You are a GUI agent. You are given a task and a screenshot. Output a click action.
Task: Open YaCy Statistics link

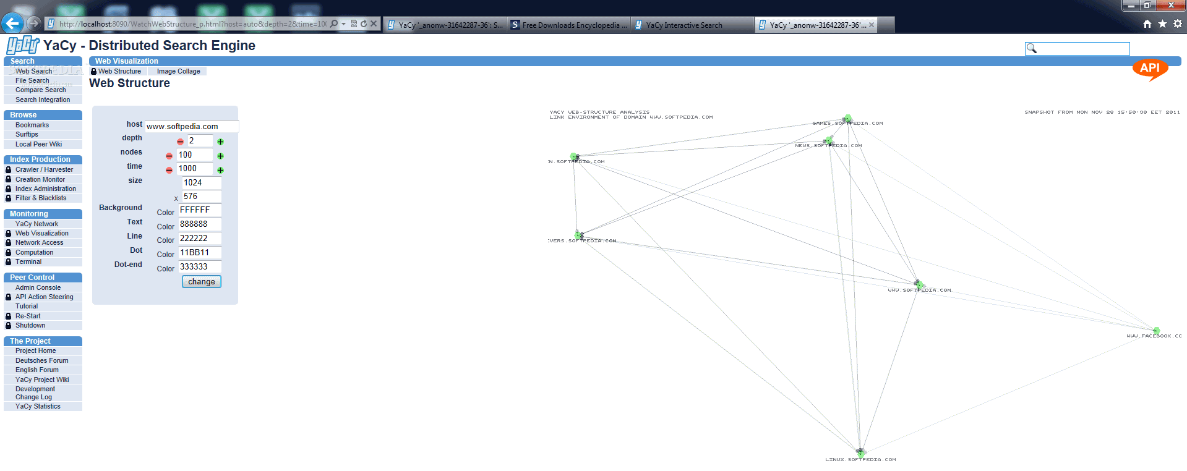(x=38, y=406)
